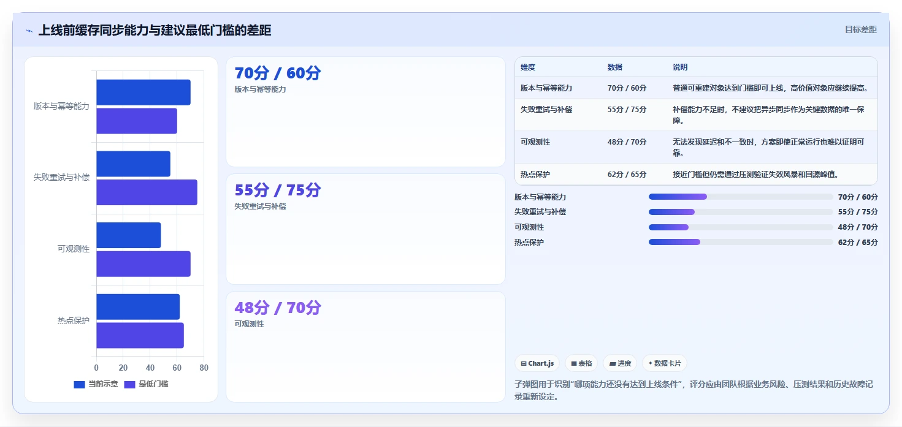
Task: Click the chart y-axis label 热点保护
Action: coord(74,320)
